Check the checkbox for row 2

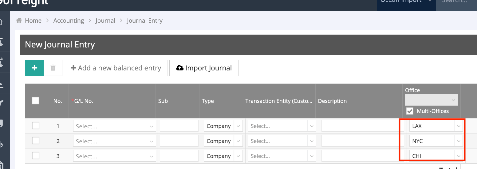(x=36, y=141)
